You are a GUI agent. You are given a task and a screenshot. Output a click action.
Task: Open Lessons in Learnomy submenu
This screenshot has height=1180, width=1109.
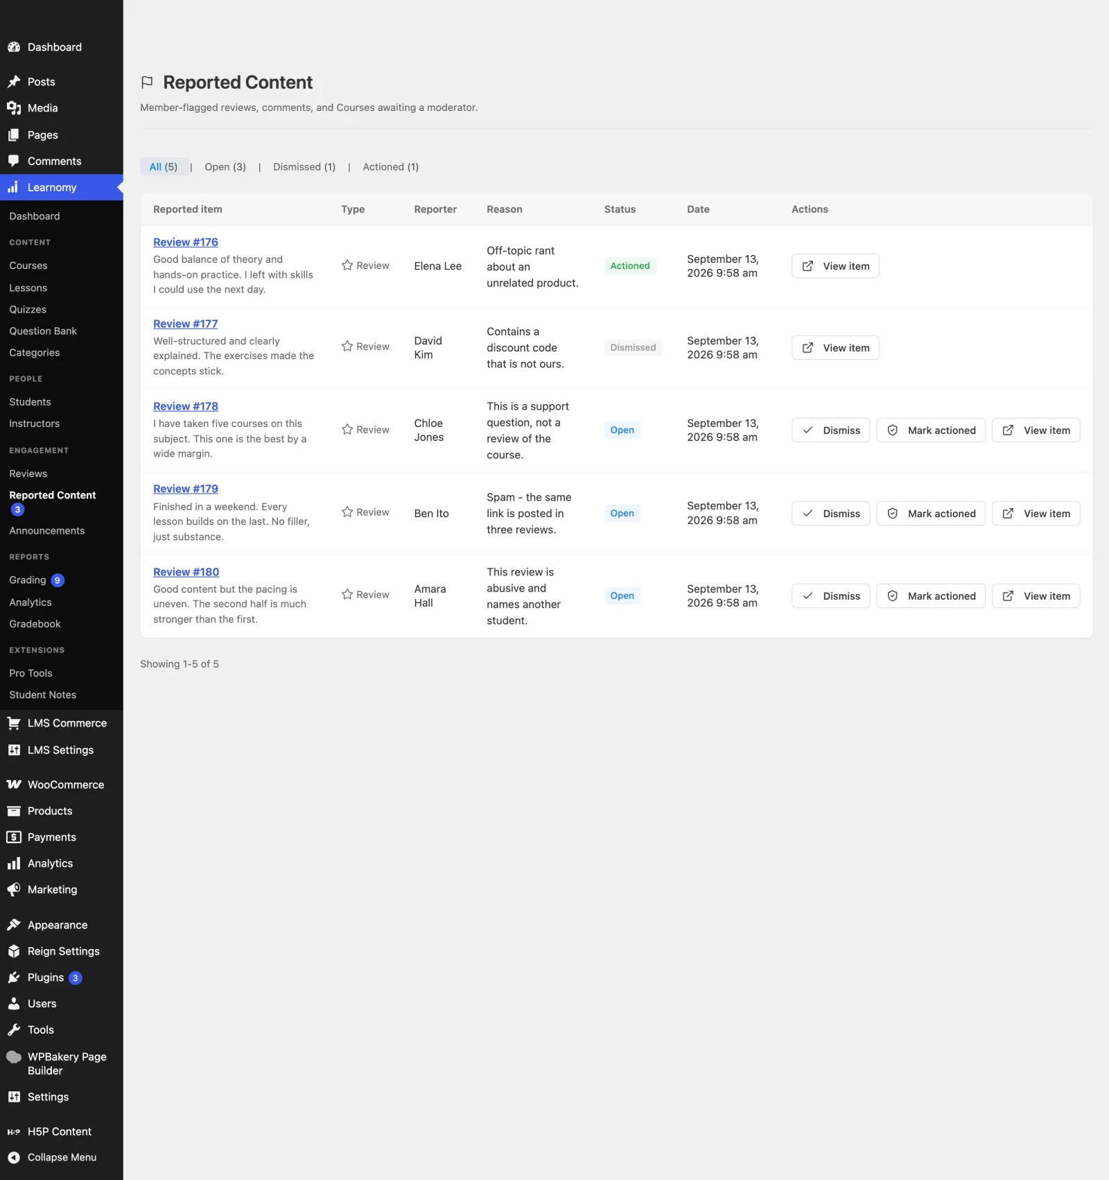[28, 288]
